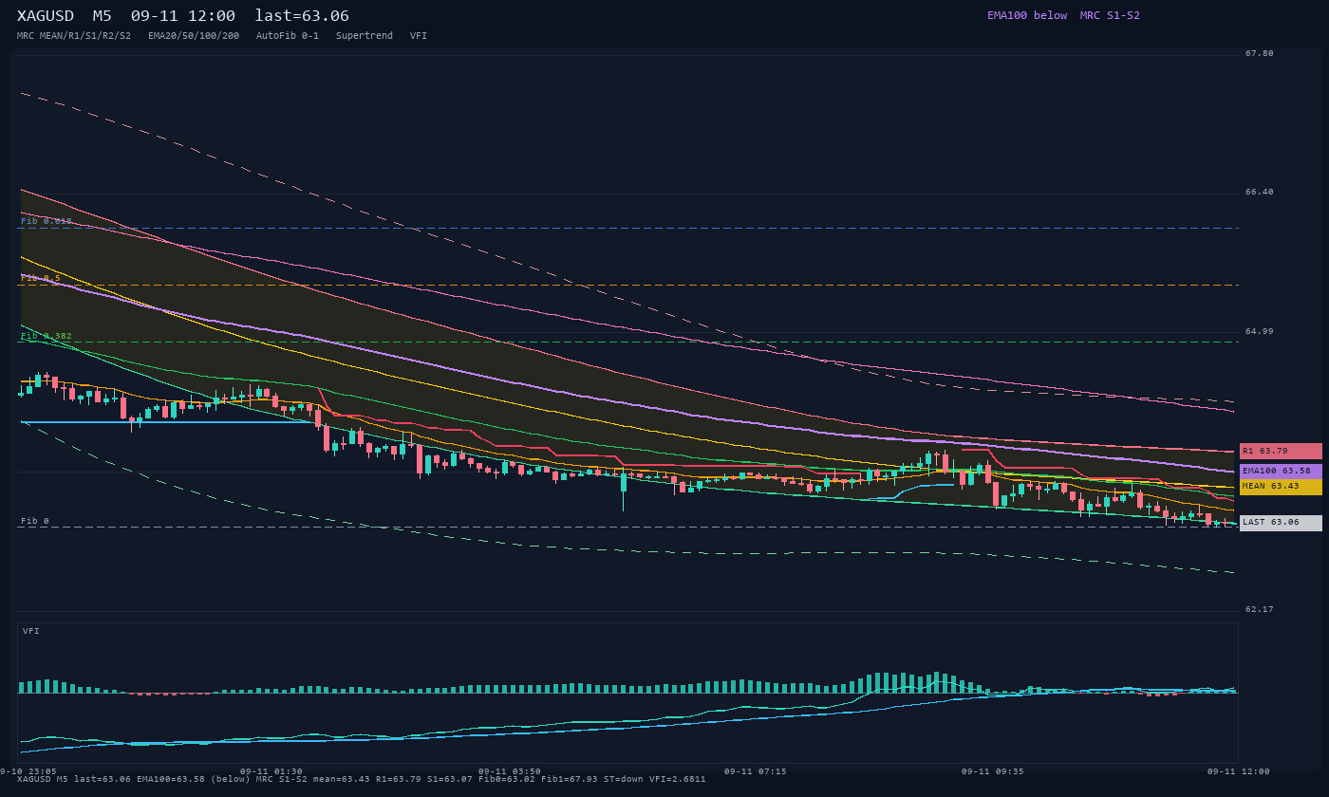Click the XAGUSD symbol in the chart title
The width and height of the screenshot is (1329, 797).
[x=46, y=16]
